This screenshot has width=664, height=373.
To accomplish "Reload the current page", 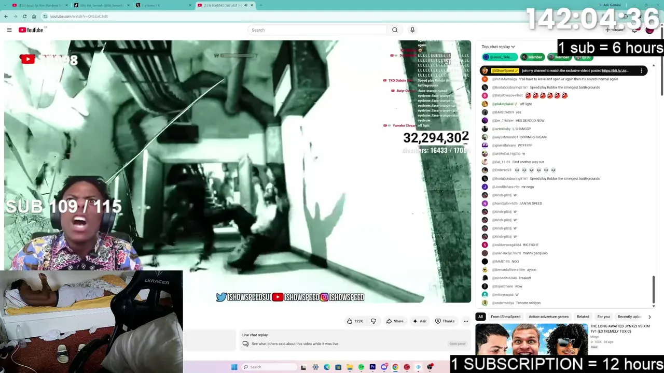I will (x=24, y=16).
